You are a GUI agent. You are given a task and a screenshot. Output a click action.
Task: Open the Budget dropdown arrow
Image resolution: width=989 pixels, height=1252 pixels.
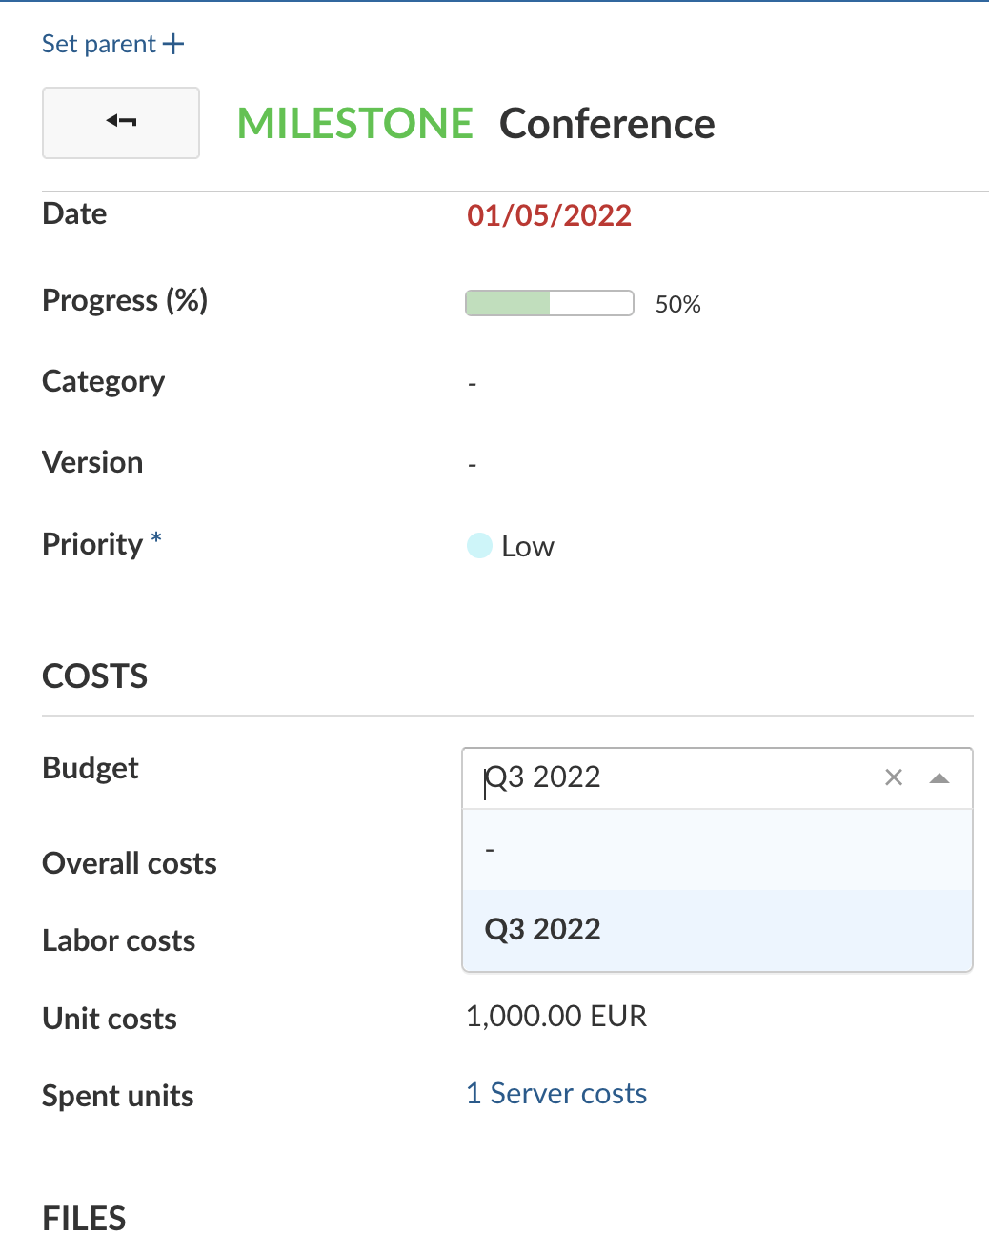(940, 778)
